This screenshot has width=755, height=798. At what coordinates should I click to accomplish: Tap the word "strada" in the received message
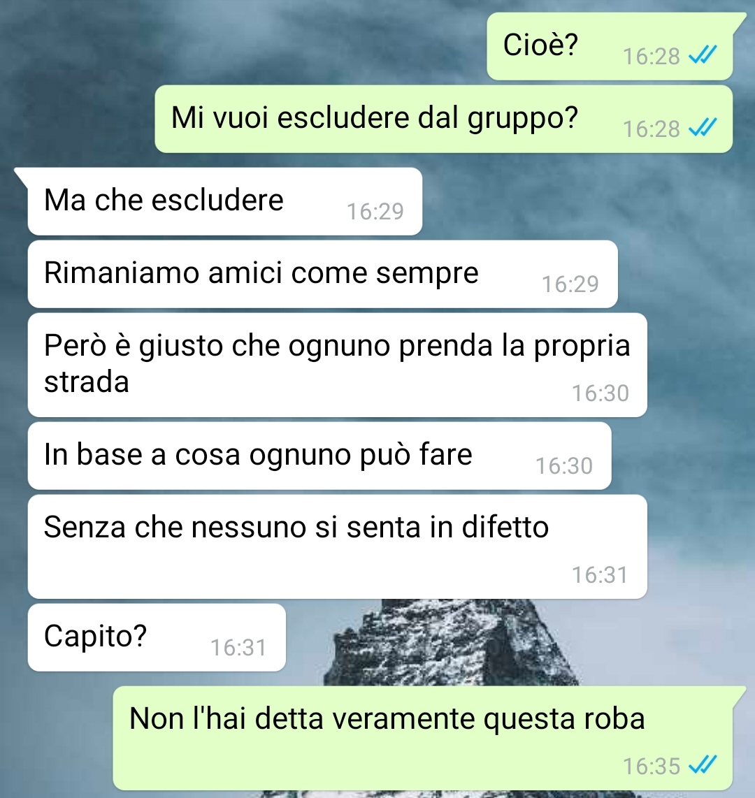click(87, 382)
